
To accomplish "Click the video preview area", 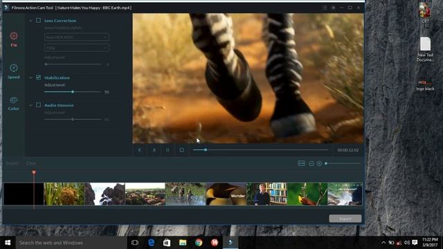I will pyautogui.click(x=248, y=78).
